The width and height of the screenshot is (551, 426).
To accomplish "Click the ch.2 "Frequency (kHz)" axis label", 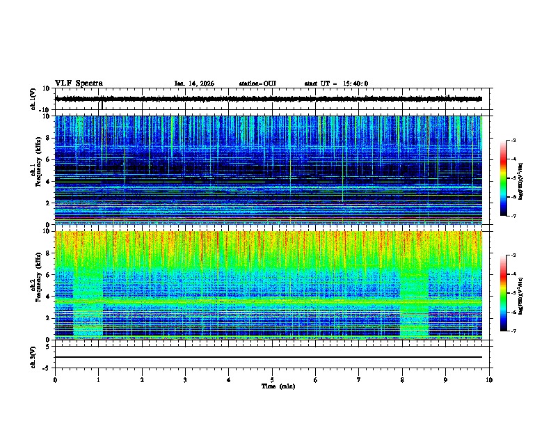I will (x=38, y=277).
